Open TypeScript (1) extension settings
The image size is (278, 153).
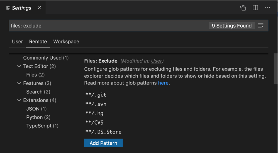pos(42,126)
